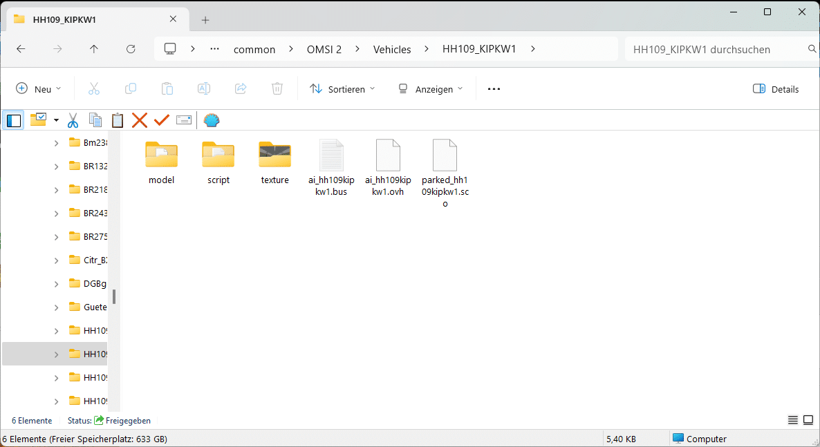Click the Classic Shell settings shell icon
The height and width of the screenshot is (447, 820).
[211, 120]
